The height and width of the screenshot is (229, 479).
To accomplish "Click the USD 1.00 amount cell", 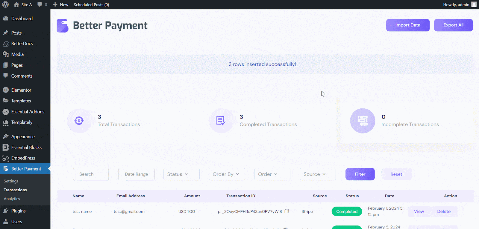I will tap(187, 211).
